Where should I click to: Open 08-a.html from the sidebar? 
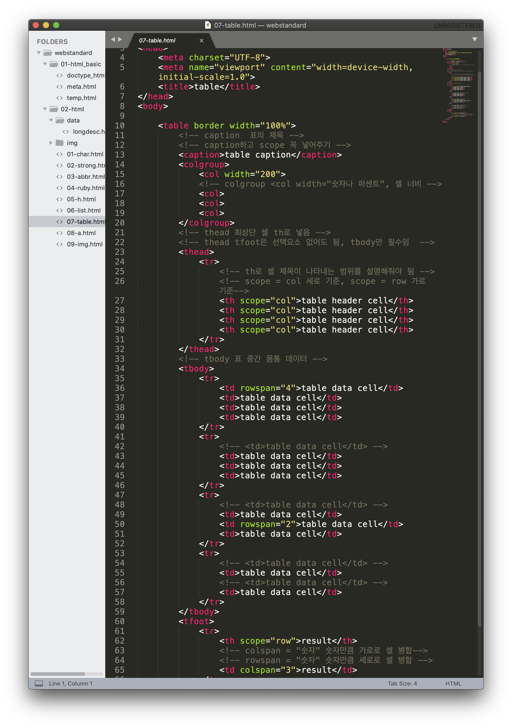tap(81, 233)
